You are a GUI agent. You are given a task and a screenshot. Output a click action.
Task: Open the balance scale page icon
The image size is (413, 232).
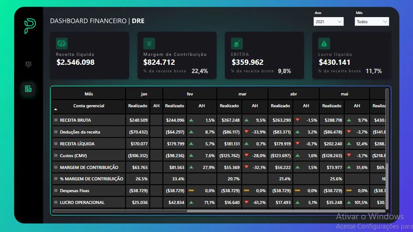pos(28,64)
